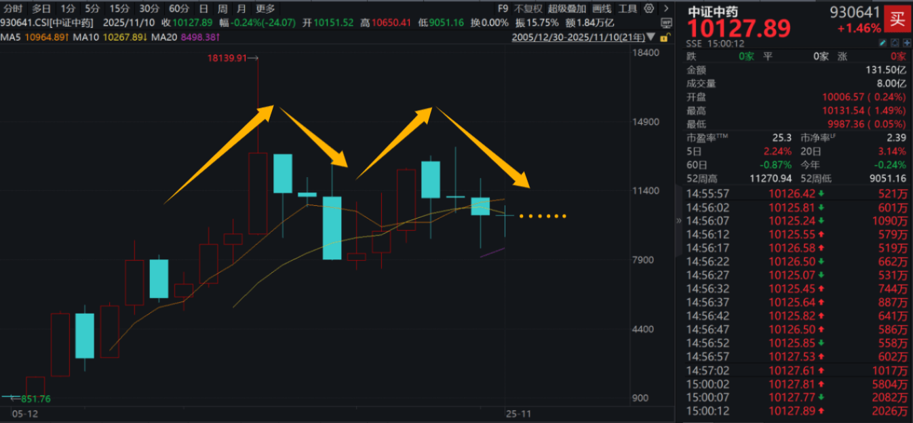913x423 pixels.
Task: Select the 14:55:57 tick row
Action: [796, 194]
